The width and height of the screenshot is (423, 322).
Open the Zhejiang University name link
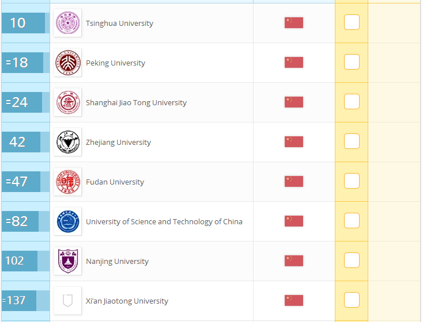(118, 143)
